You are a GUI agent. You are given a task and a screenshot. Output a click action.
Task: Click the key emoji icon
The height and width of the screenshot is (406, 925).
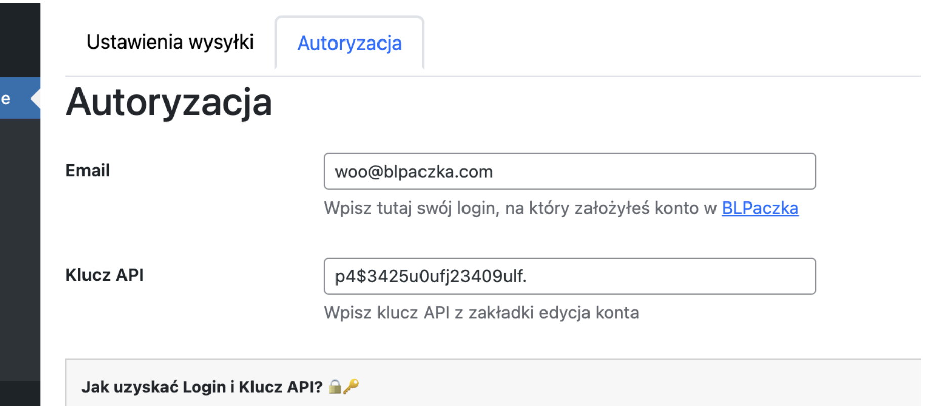351,386
